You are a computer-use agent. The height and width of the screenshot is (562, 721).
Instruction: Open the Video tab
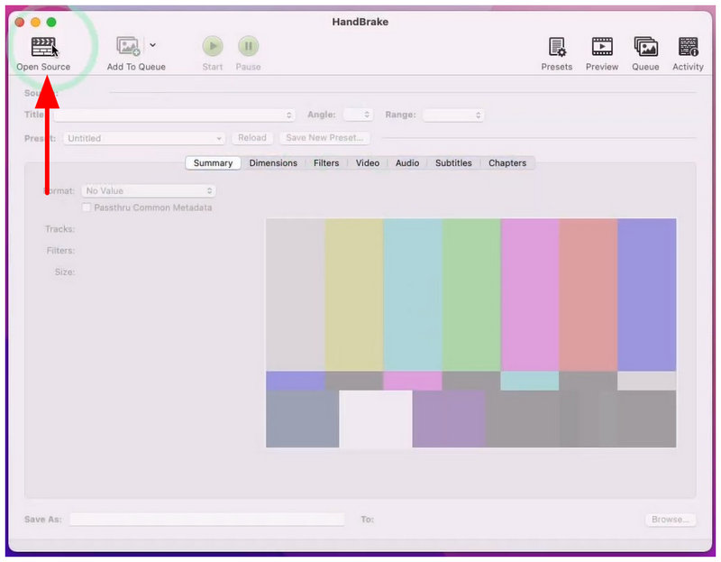click(x=368, y=163)
